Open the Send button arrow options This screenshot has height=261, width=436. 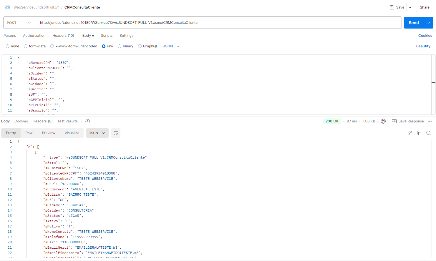coord(428,23)
